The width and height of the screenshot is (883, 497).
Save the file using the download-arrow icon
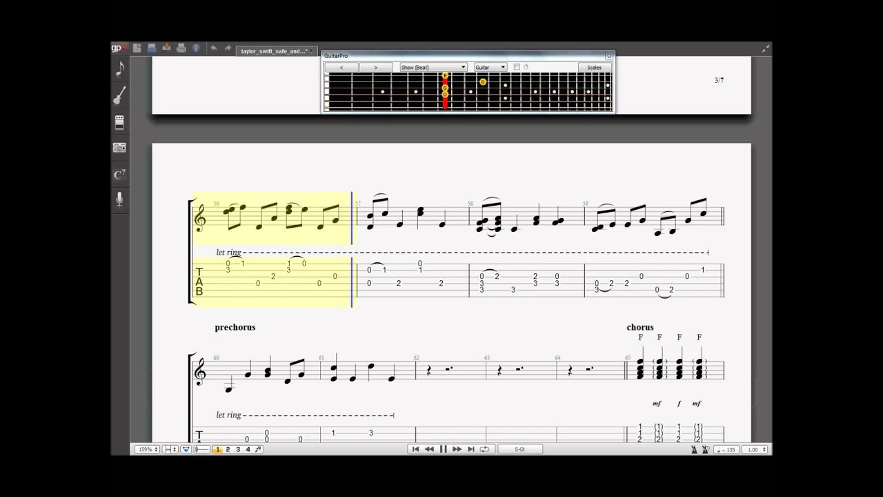pos(166,48)
